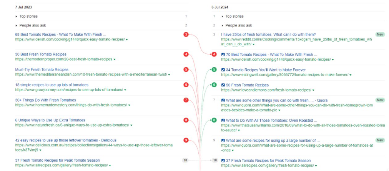This screenshot has width=389, height=171.
Task: Open quora large number of tomatoes URL dropdown
Action: click(x=233, y=150)
